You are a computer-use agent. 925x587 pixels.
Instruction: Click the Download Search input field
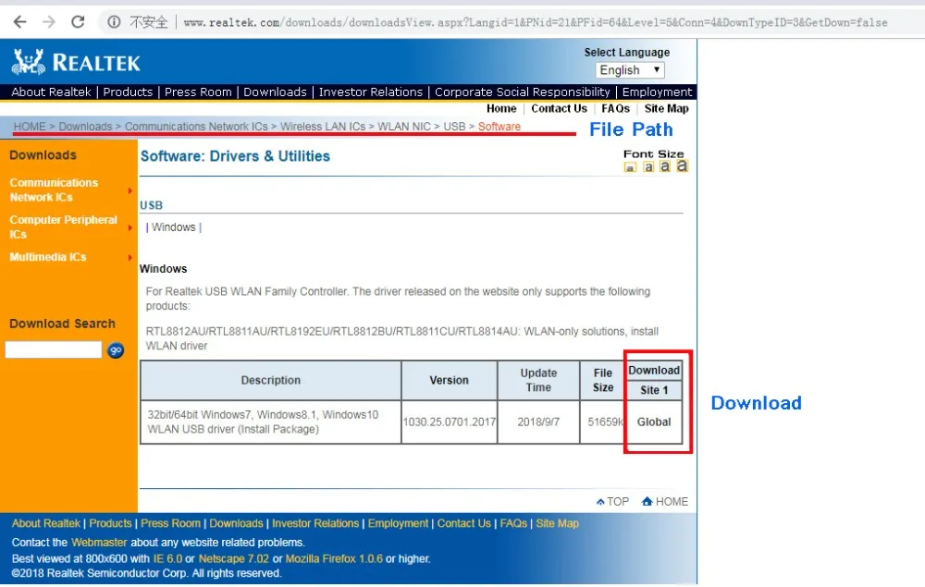(x=54, y=350)
